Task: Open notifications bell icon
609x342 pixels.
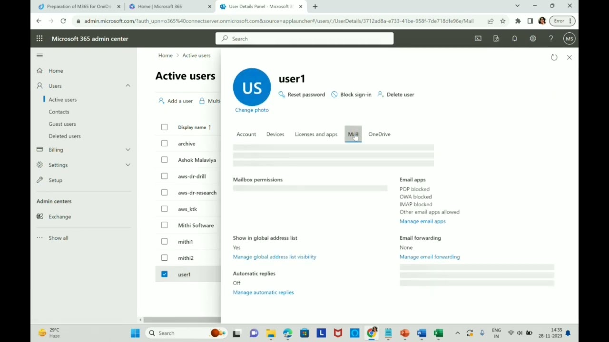Action: pyautogui.click(x=514, y=38)
